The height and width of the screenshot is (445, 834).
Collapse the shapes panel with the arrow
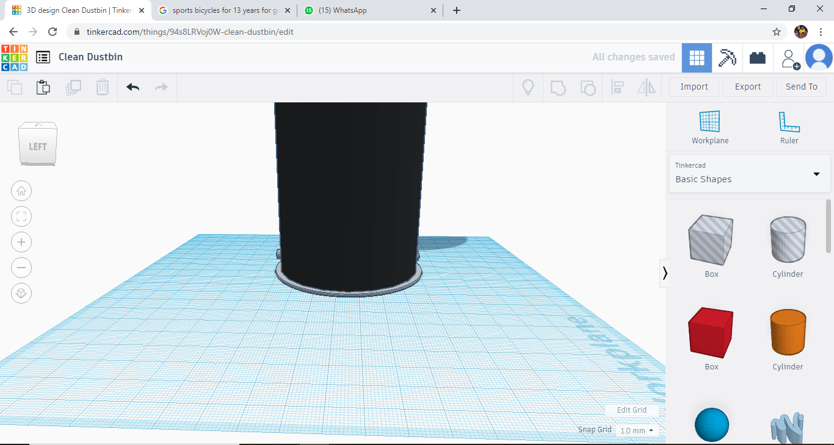pyautogui.click(x=665, y=273)
